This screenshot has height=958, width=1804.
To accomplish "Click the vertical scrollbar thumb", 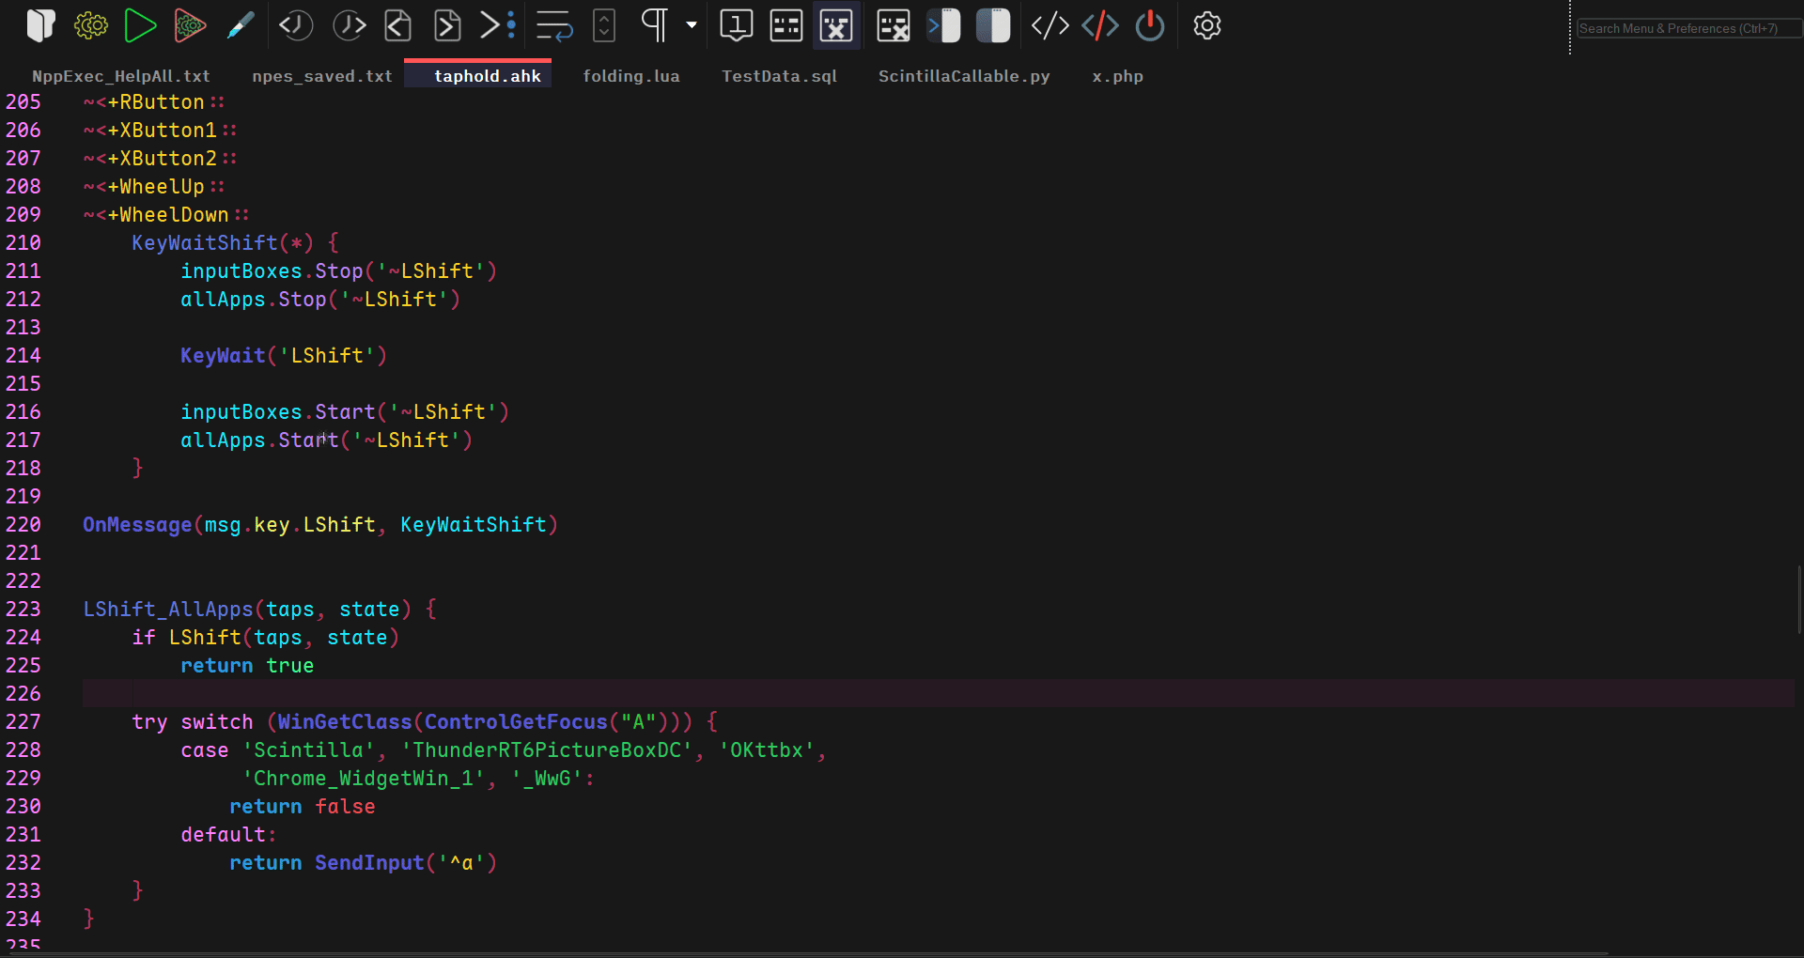I will click(1799, 600).
